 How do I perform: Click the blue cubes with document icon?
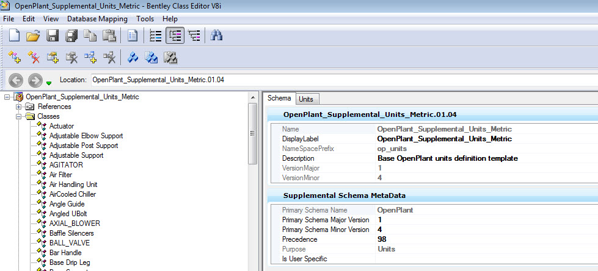point(151,57)
